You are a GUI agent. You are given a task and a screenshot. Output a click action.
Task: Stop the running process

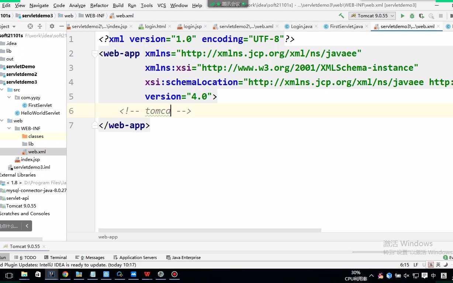tap(441, 16)
